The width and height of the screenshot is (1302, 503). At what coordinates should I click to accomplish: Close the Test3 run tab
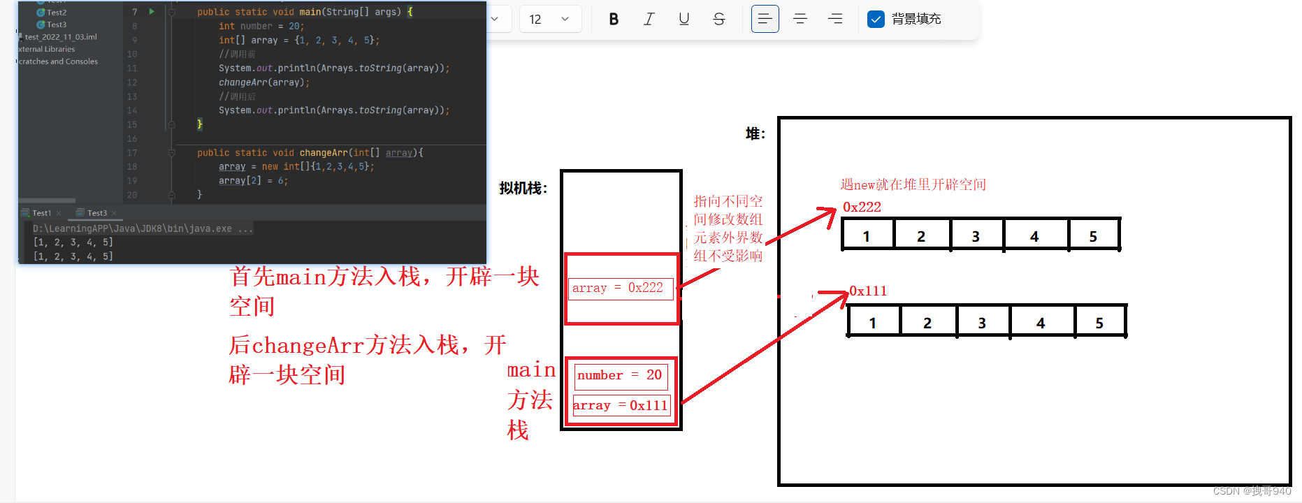pyautogui.click(x=114, y=213)
